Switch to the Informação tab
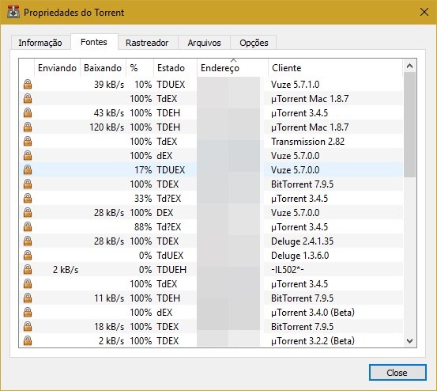437x391 pixels. point(40,43)
